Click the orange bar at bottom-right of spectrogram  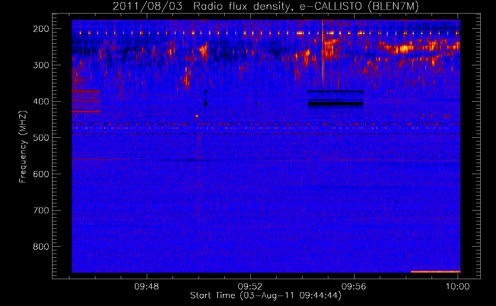pos(436,272)
